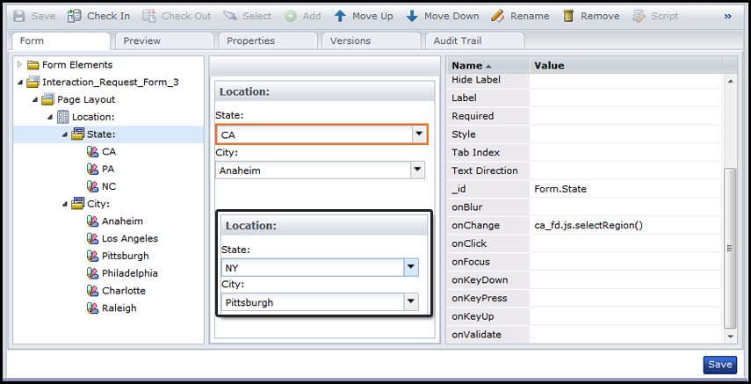Open the State dropdown showing NY
Screen dimensions: 751x384
point(410,267)
